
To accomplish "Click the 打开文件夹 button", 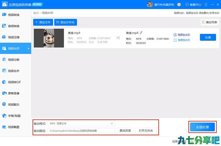I will coord(146,131).
